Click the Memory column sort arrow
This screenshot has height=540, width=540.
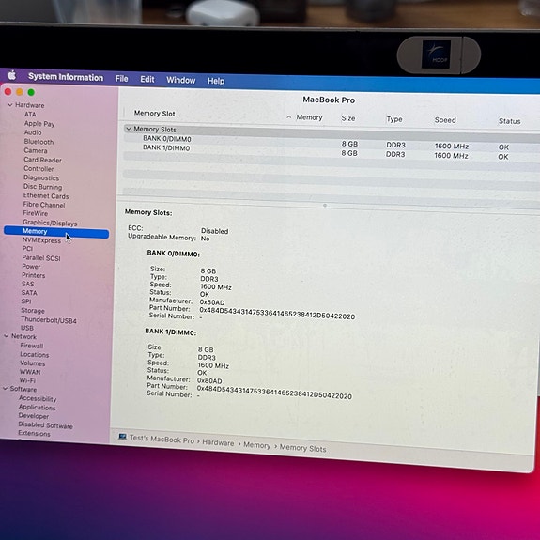tap(288, 117)
